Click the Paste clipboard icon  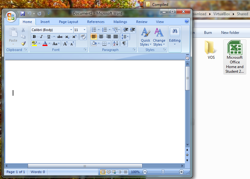click(13, 32)
